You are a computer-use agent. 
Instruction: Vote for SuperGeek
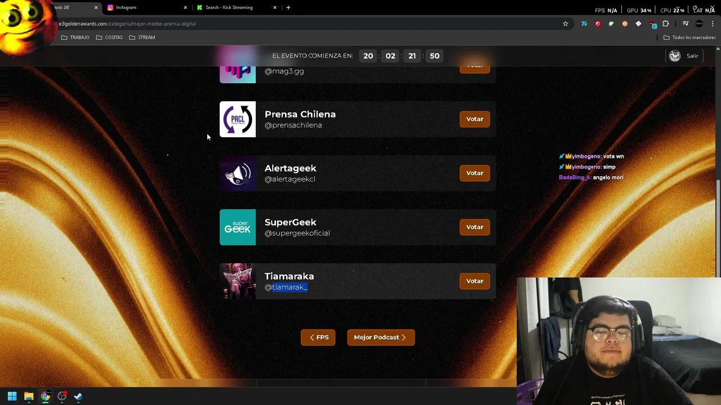pyautogui.click(x=475, y=227)
